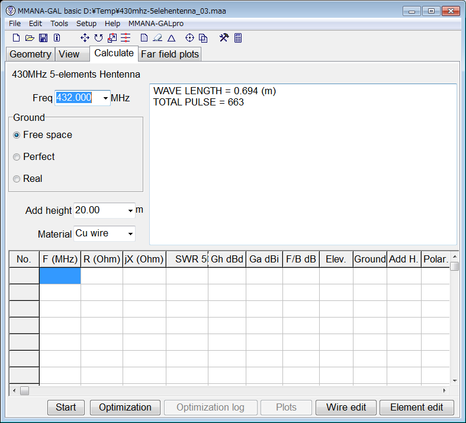Switch to the Geometry tab

click(x=30, y=54)
